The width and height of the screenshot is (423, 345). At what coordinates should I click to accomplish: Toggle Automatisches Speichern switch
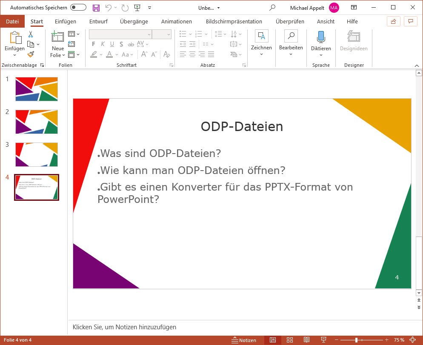click(x=78, y=8)
